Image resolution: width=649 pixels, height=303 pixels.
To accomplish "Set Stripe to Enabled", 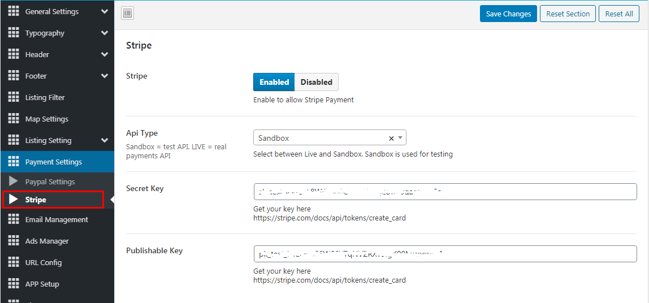I will 274,82.
